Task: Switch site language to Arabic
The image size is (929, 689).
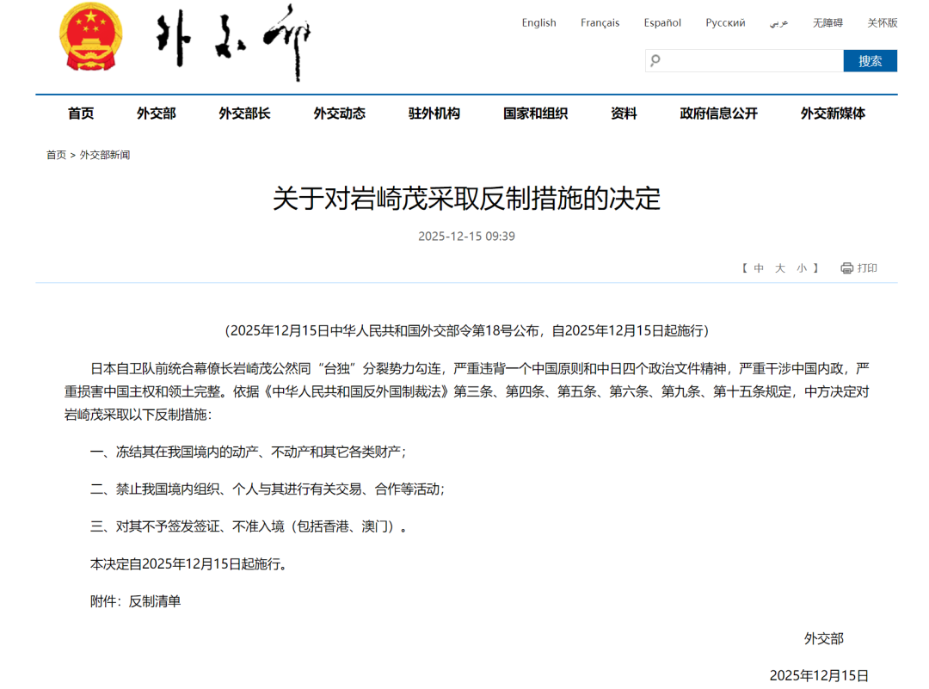Action: point(779,22)
